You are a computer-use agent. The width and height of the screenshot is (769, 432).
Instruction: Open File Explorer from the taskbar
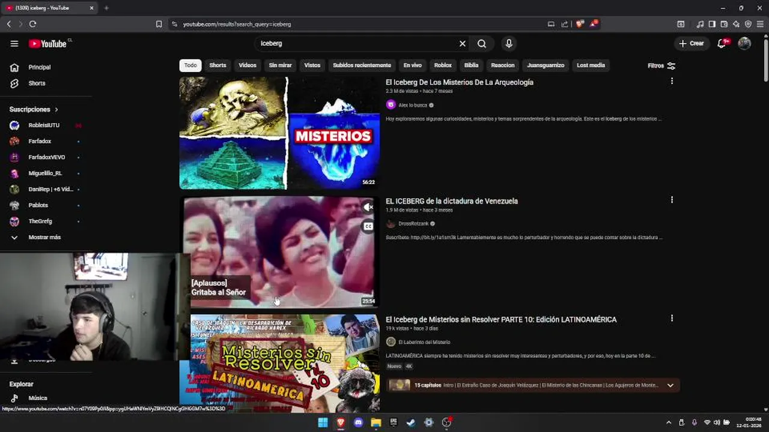click(376, 422)
